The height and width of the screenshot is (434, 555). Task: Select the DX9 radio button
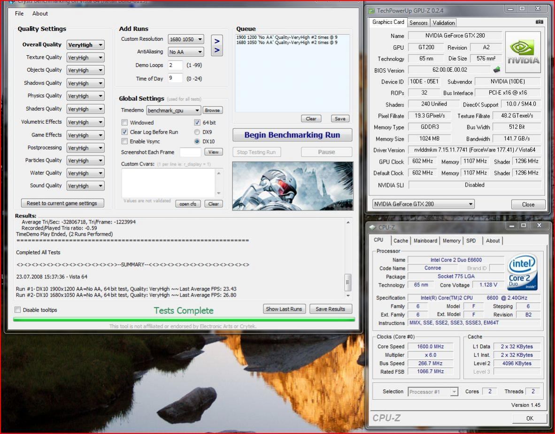(197, 132)
